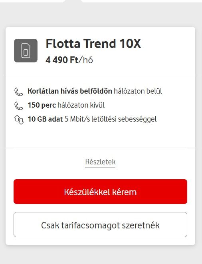Click the bold 10 GB adat text

(45, 119)
